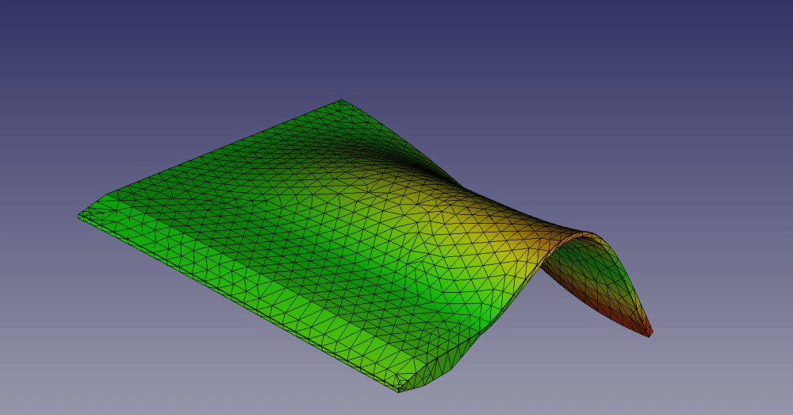Click the red tip of the curled mesh
The width and height of the screenshot is (793, 415).
click(x=646, y=329)
